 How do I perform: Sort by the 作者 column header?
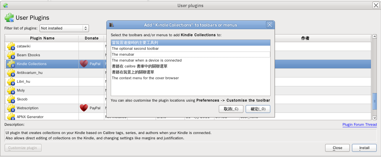pyautogui.click(x=305, y=38)
